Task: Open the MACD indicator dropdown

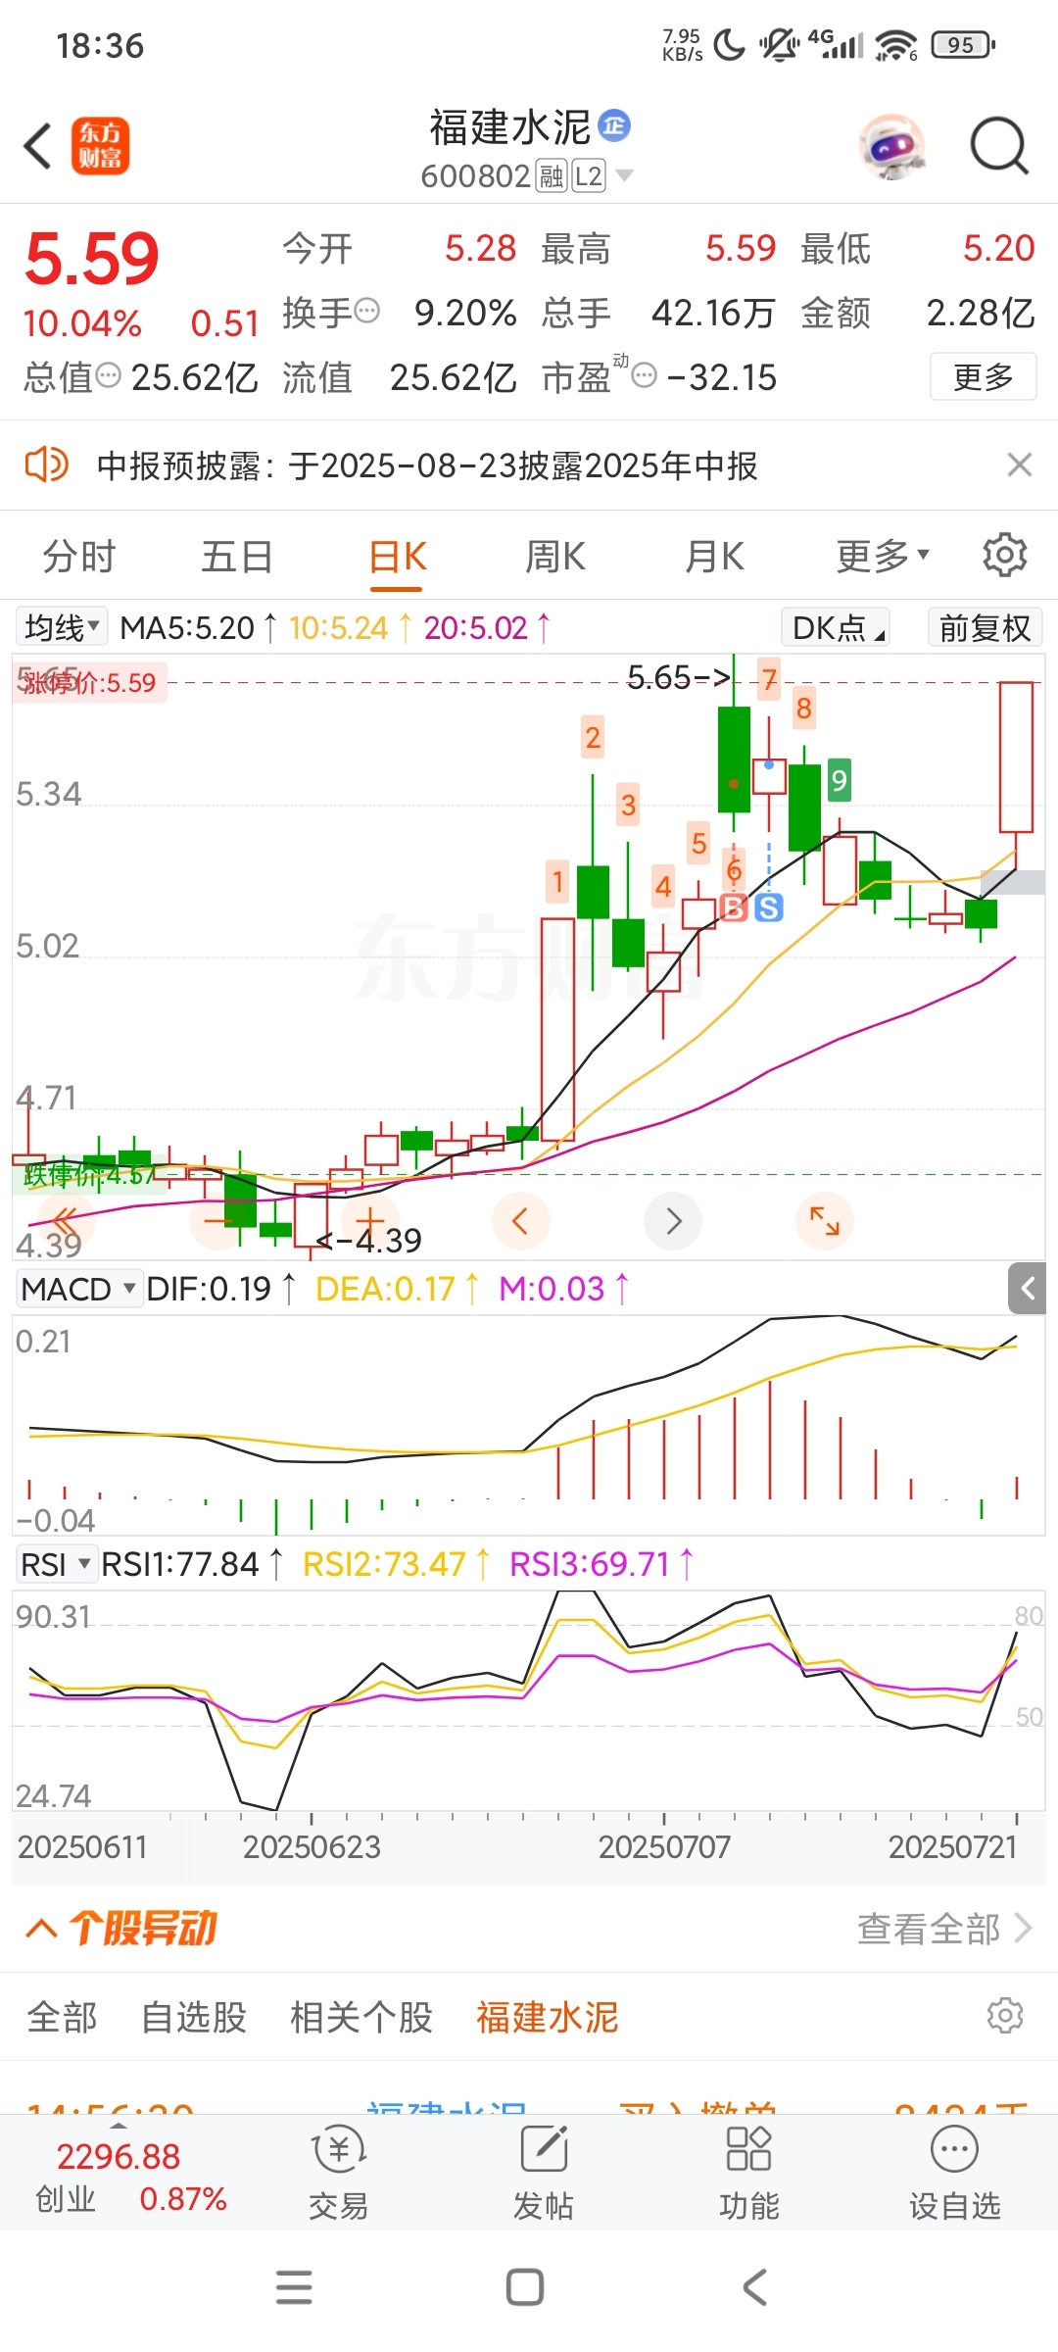Action: [78, 1289]
